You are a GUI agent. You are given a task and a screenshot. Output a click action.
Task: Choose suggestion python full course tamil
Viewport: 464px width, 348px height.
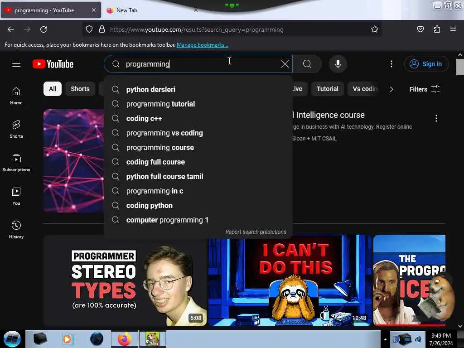click(198, 176)
